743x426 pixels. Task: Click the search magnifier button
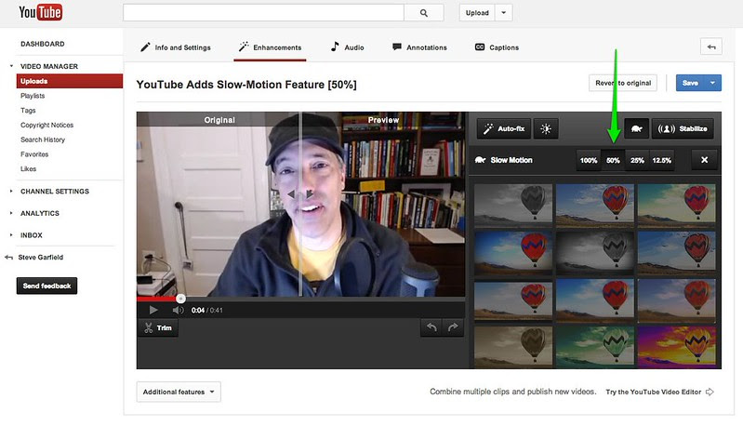click(x=424, y=13)
